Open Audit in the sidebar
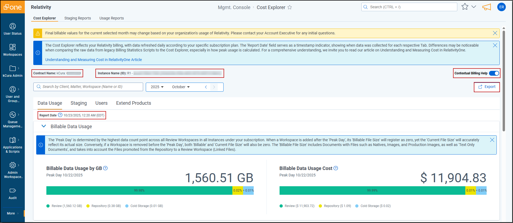The height and width of the screenshot is (223, 513). click(x=13, y=193)
